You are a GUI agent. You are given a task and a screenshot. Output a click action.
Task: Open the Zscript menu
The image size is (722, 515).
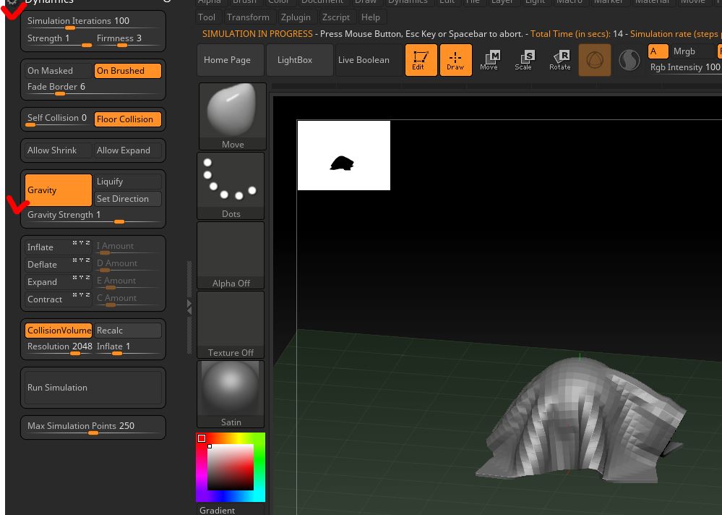pyautogui.click(x=335, y=17)
